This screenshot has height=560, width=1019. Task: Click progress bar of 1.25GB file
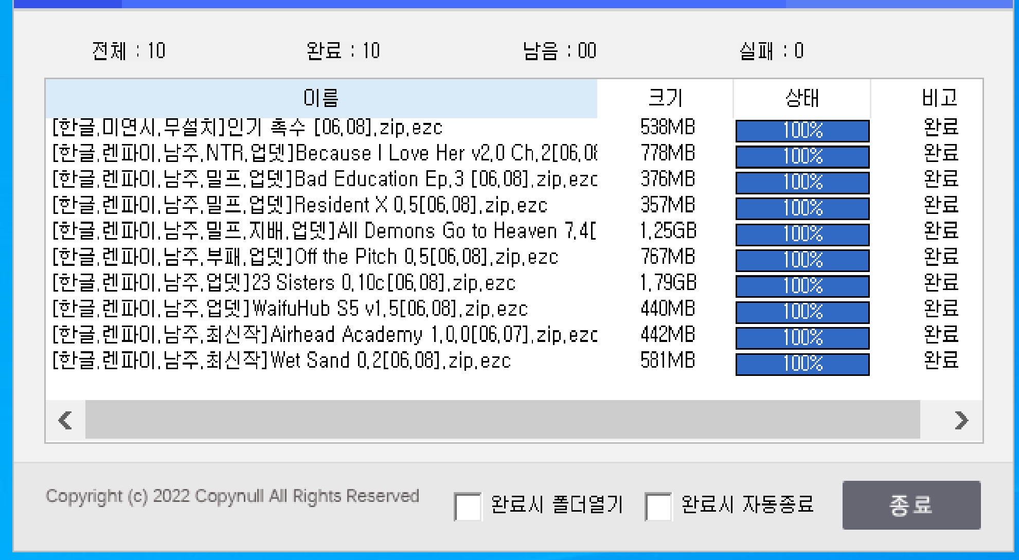click(x=802, y=234)
